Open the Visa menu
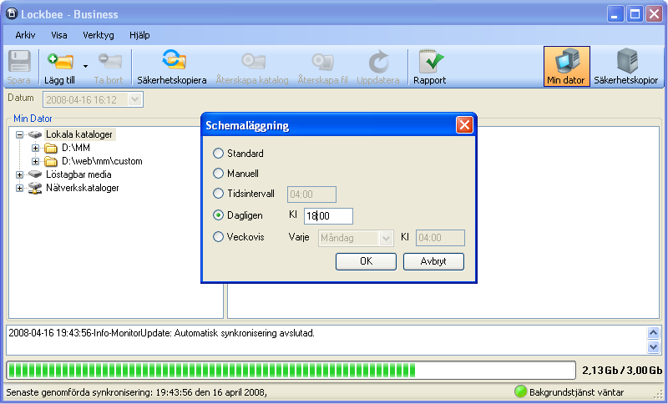Image resolution: width=668 pixels, height=404 pixels. pos(58,35)
